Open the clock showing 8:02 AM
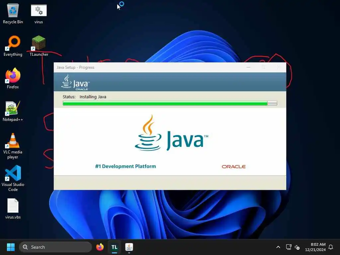This screenshot has height=255, width=340. [x=315, y=247]
